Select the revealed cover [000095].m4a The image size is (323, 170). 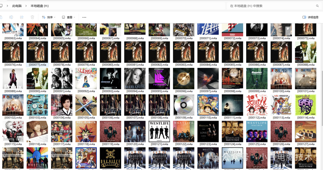[159, 79]
